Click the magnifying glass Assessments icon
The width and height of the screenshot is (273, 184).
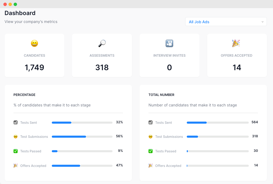click(x=102, y=43)
